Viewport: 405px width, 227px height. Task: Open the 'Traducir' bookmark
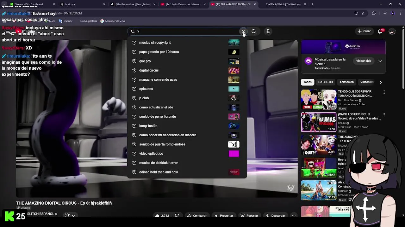[65, 21]
